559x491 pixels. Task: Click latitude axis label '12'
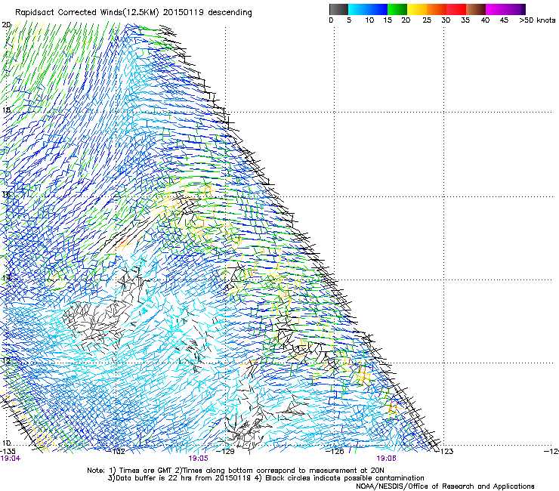point(6,361)
